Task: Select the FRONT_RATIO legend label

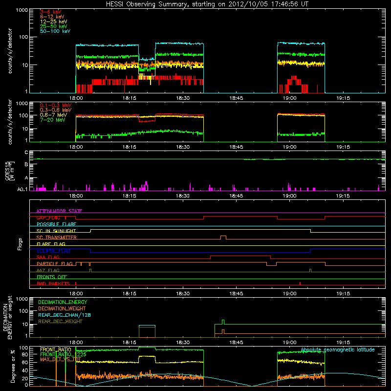Action: pyautogui.click(x=56, y=349)
